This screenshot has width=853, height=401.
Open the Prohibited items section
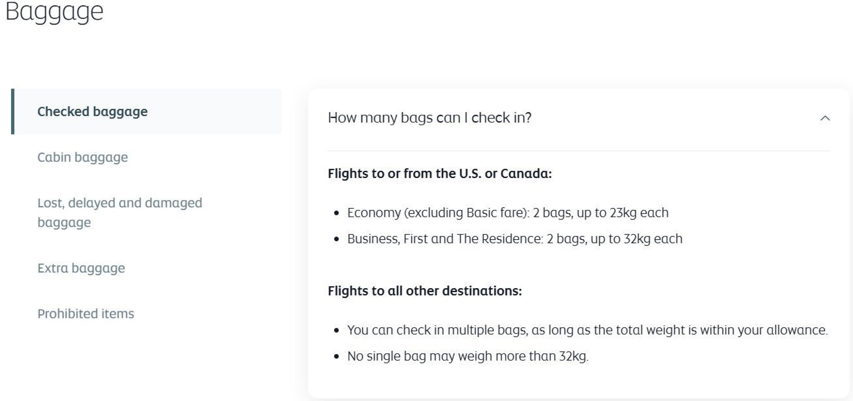(x=86, y=313)
